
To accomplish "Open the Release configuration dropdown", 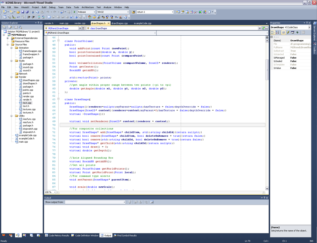I will point(94,12).
